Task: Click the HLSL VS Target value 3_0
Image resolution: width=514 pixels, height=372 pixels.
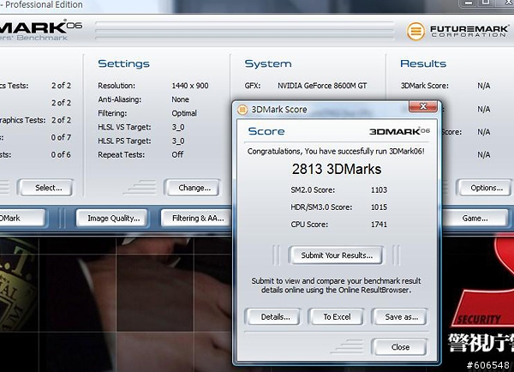Action: pos(178,127)
